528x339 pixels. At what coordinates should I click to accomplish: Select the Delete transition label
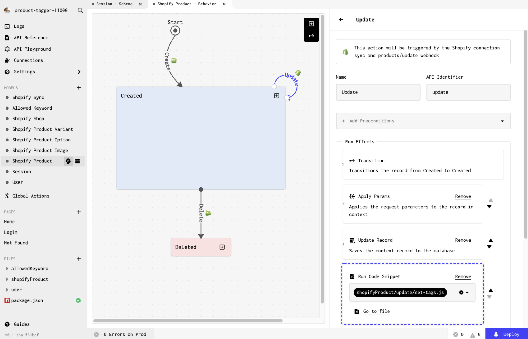tap(201, 213)
